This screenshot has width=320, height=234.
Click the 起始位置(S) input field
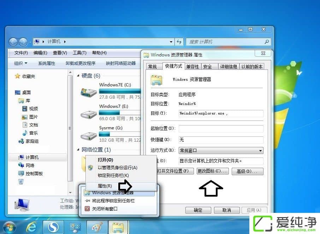point(221,129)
